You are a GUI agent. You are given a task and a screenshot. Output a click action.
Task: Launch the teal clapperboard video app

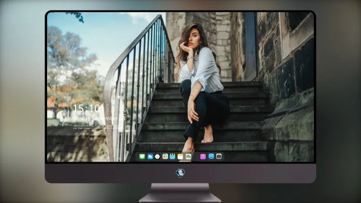pyautogui.click(x=172, y=156)
